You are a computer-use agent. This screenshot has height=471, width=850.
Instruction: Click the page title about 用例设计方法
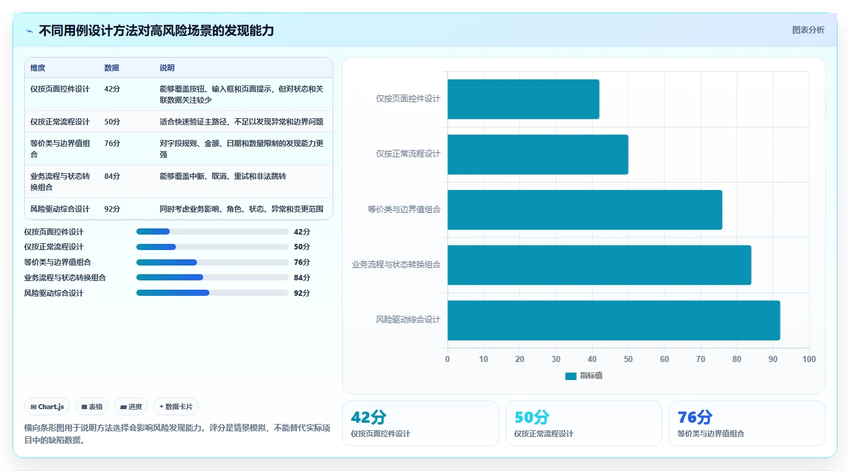(156, 30)
